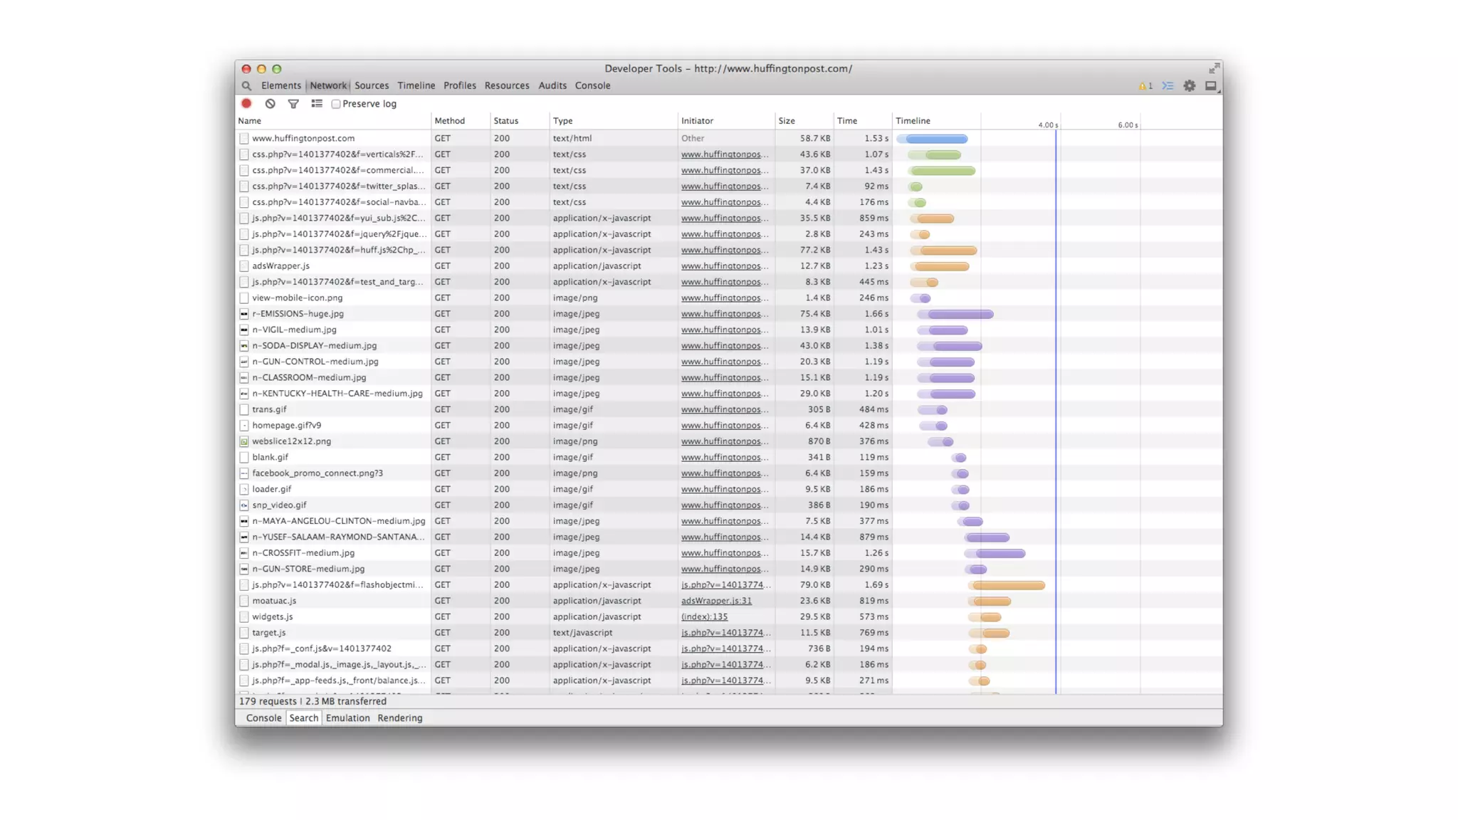The image size is (1458, 820).
Task: Sort by the Size column header
Action: point(787,121)
